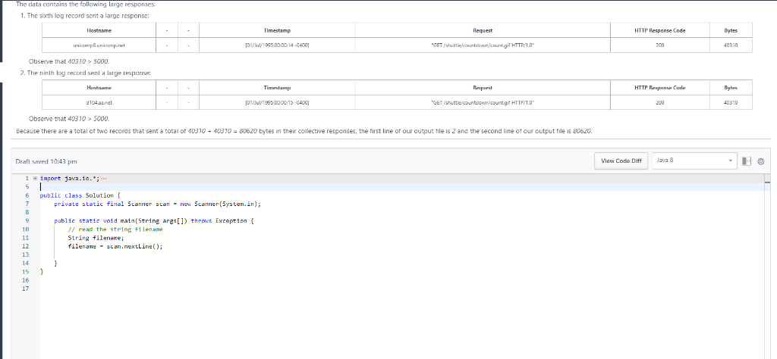Click the 200 response code in unicomp6 row
The height and width of the screenshot is (359, 777).
tap(660, 45)
